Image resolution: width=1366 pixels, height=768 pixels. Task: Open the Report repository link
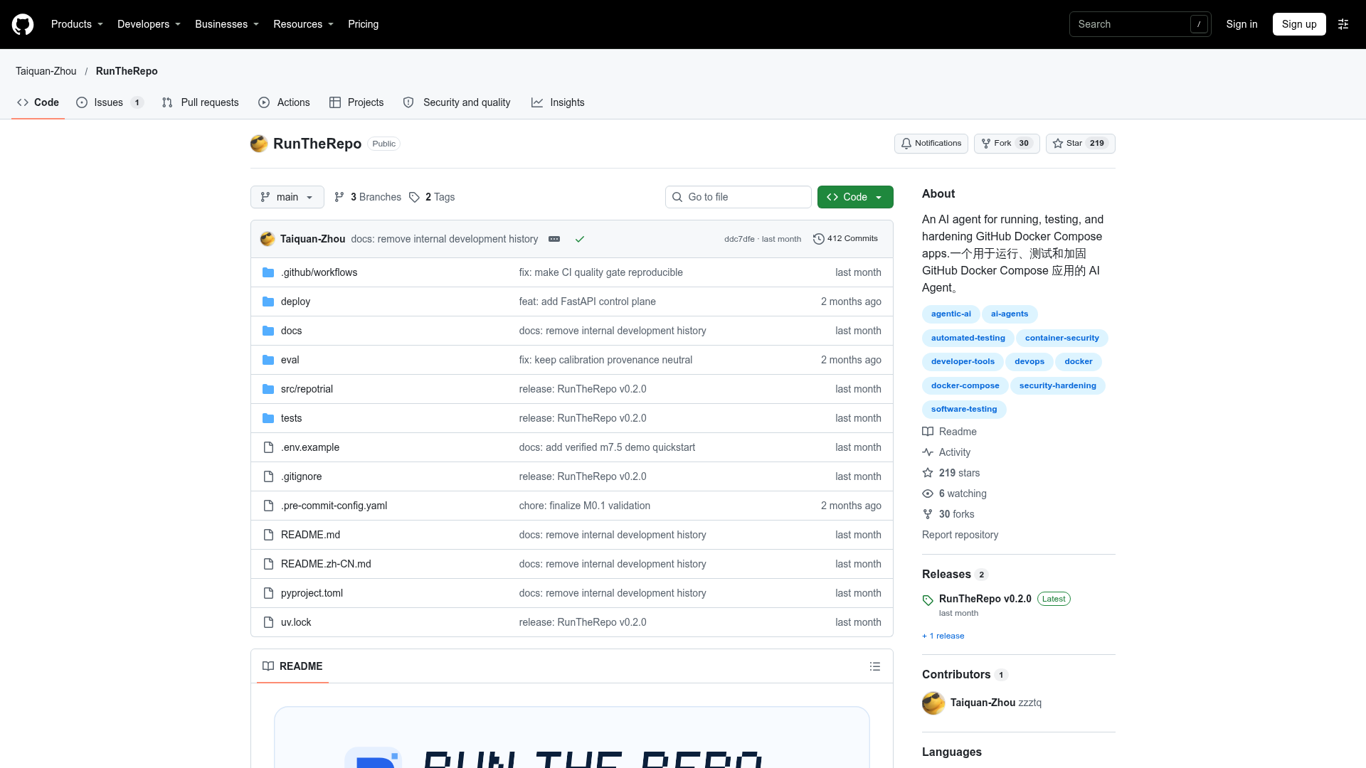(960, 535)
